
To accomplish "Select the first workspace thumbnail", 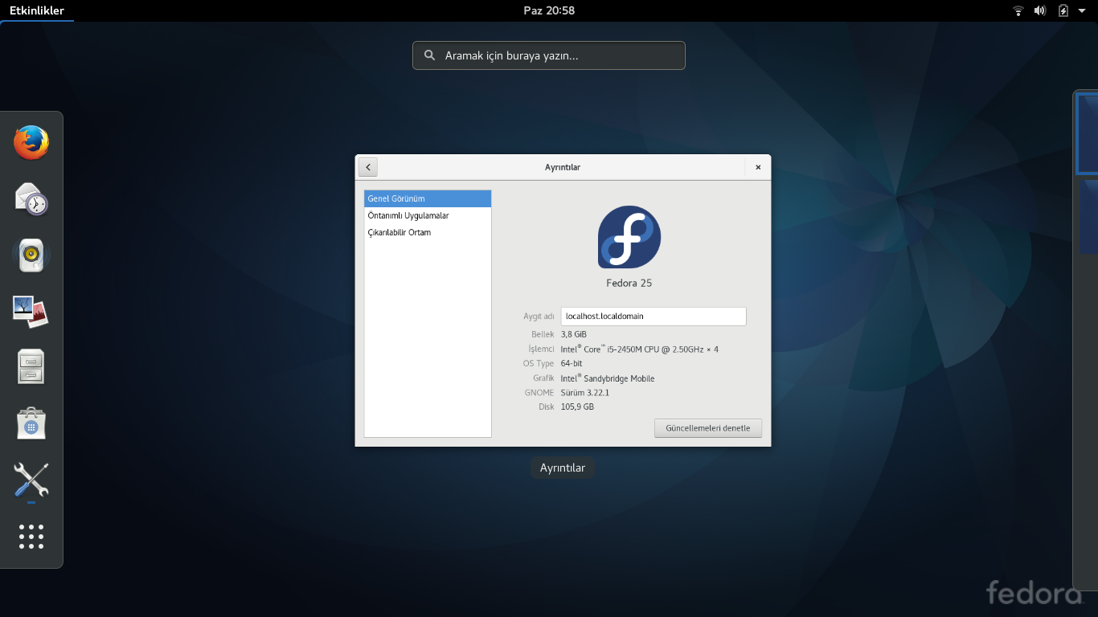I will click(1088, 134).
